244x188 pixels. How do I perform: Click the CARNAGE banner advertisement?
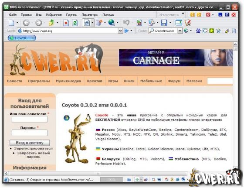pyautogui.click(x=176, y=58)
